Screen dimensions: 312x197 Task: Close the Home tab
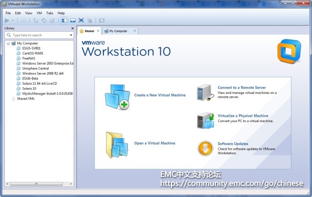98,31
